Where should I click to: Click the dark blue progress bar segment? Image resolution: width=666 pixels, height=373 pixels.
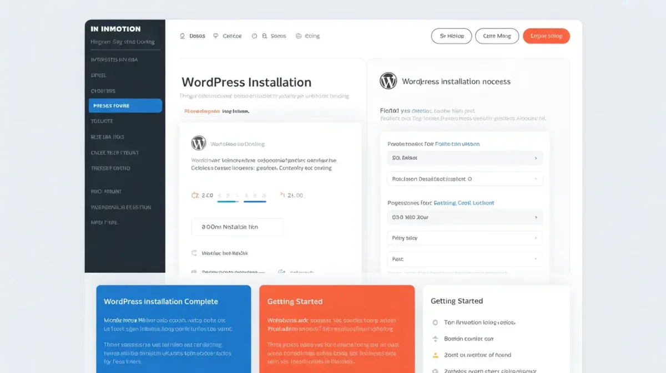pyautogui.click(x=255, y=202)
